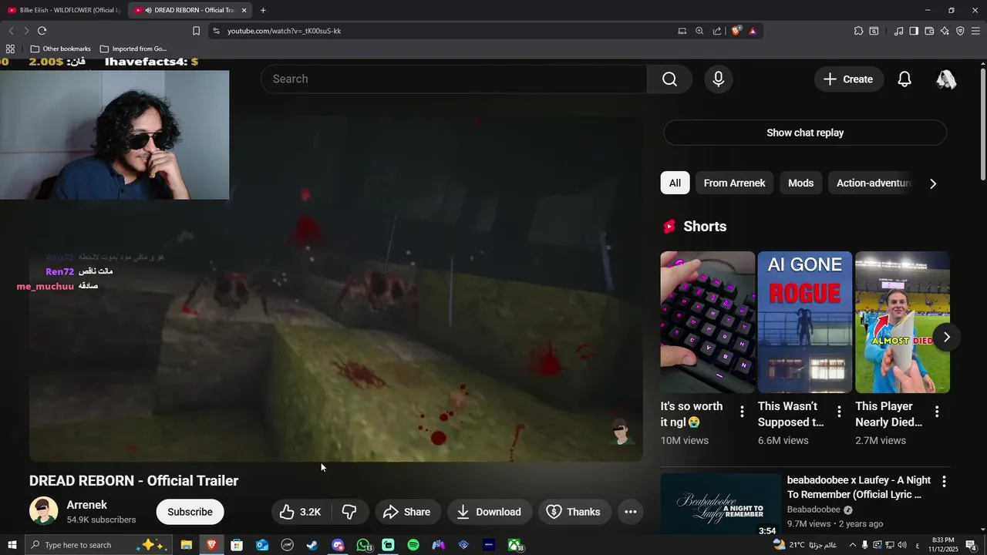Open options menu for 'This Player Nearly Died' short

(x=937, y=412)
